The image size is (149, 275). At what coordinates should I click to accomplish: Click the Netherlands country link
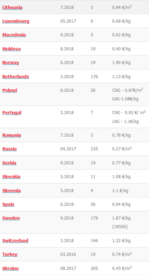tap(16, 76)
